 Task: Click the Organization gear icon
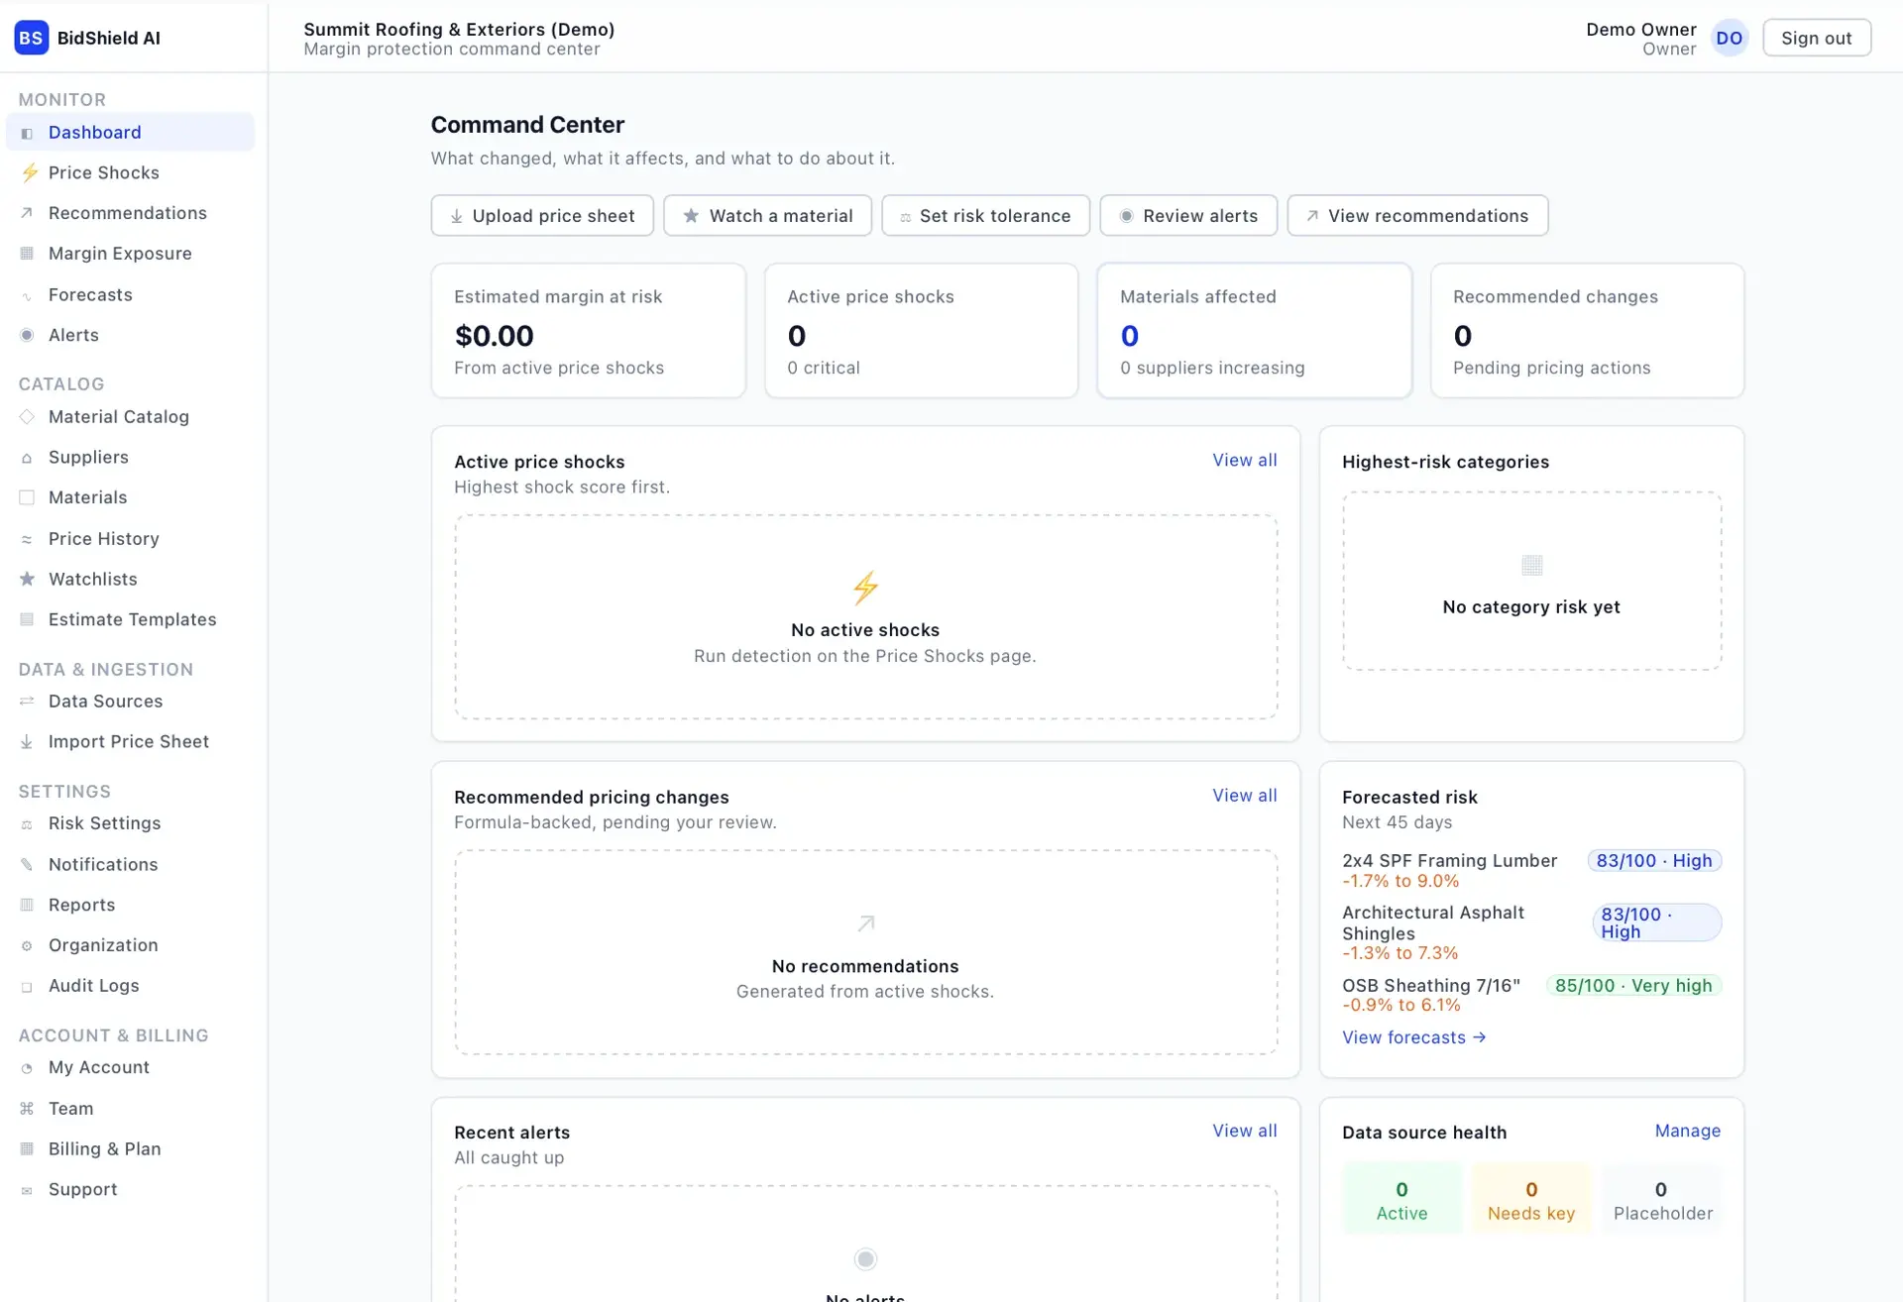(27, 945)
